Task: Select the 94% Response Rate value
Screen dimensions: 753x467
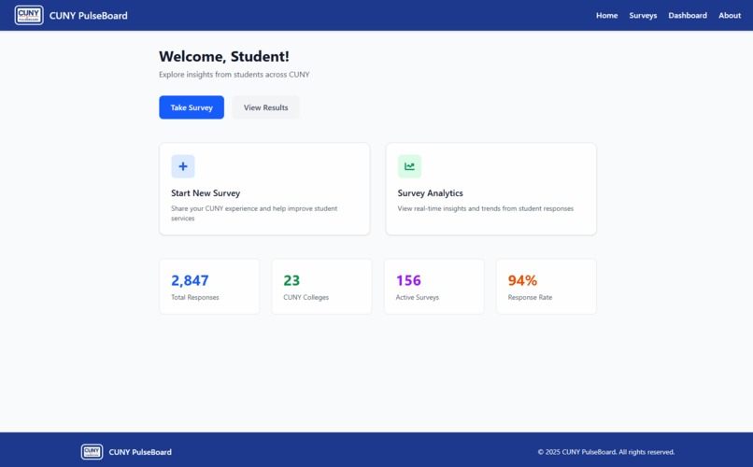Action: pyautogui.click(x=522, y=280)
